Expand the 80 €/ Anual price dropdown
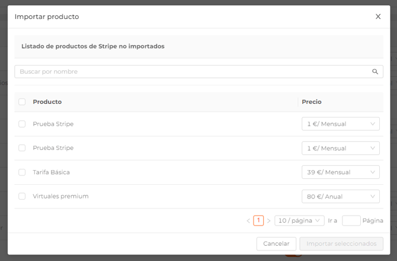397x261 pixels. [x=340, y=197]
